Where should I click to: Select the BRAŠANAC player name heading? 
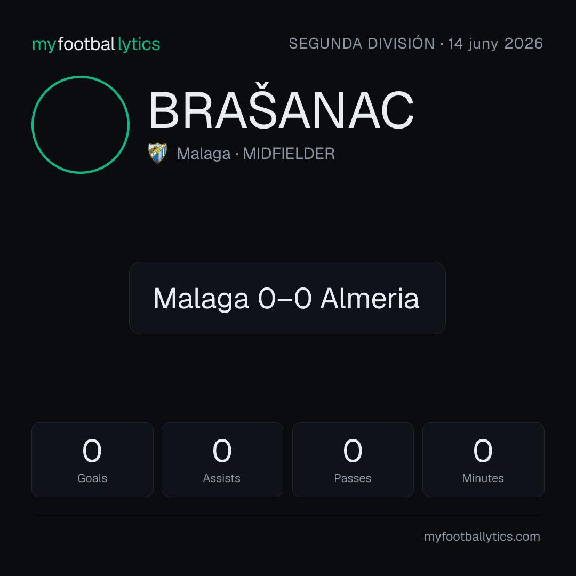tap(282, 110)
